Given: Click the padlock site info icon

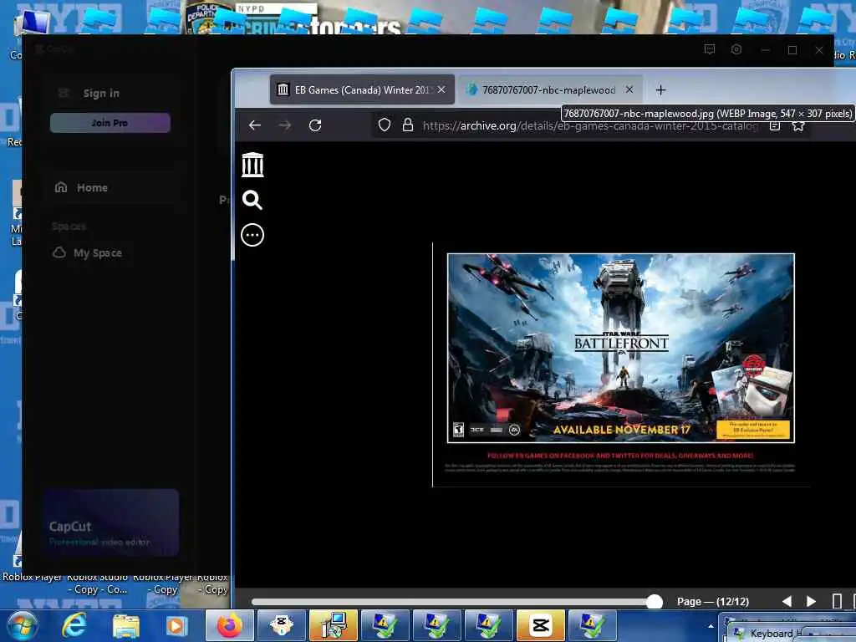Looking at the screenshot, I should tap(407, 125).
